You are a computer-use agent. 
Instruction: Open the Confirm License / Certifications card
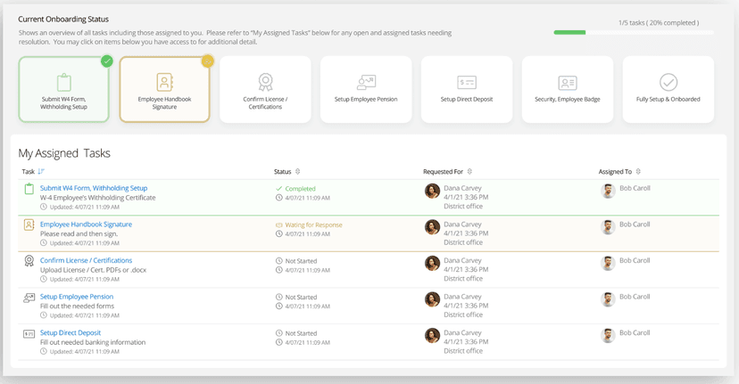tap(265, 89)
